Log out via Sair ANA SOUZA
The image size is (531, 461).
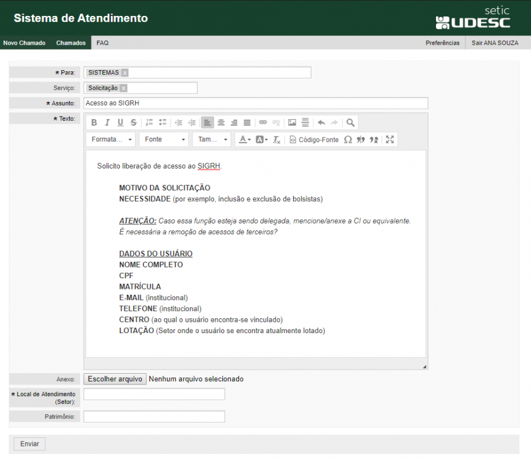click(495, 43)
